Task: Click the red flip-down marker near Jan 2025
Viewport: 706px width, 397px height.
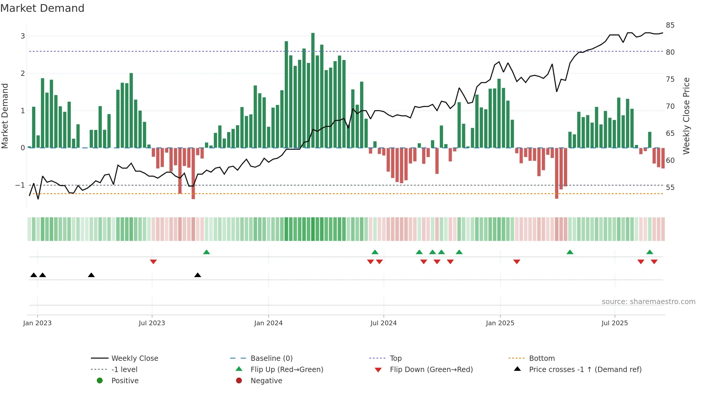Action: (517, 262)
